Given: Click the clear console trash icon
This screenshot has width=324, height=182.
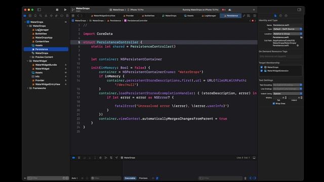Looking at the screenshot, I should 245,178.
